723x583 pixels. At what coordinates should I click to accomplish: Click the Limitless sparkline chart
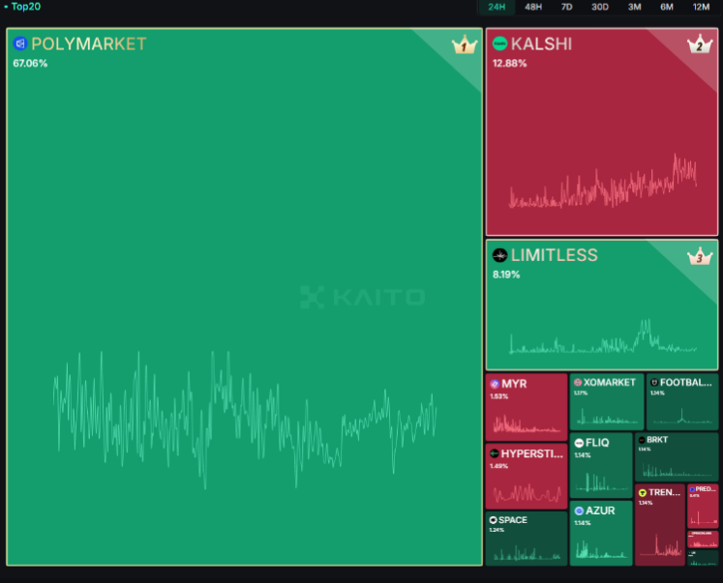tap(602, 336)
